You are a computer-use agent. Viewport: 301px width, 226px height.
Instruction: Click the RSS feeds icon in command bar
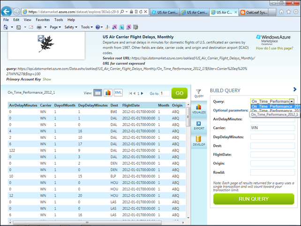19,27
